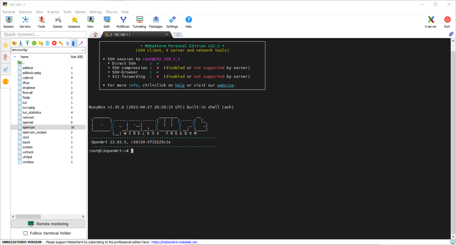Image resolution: width=456 pixels, height=245 pixels.
Task: Click the key icon in SFTP toolbar
Action: pyautogui.click(x=61, y=43)
